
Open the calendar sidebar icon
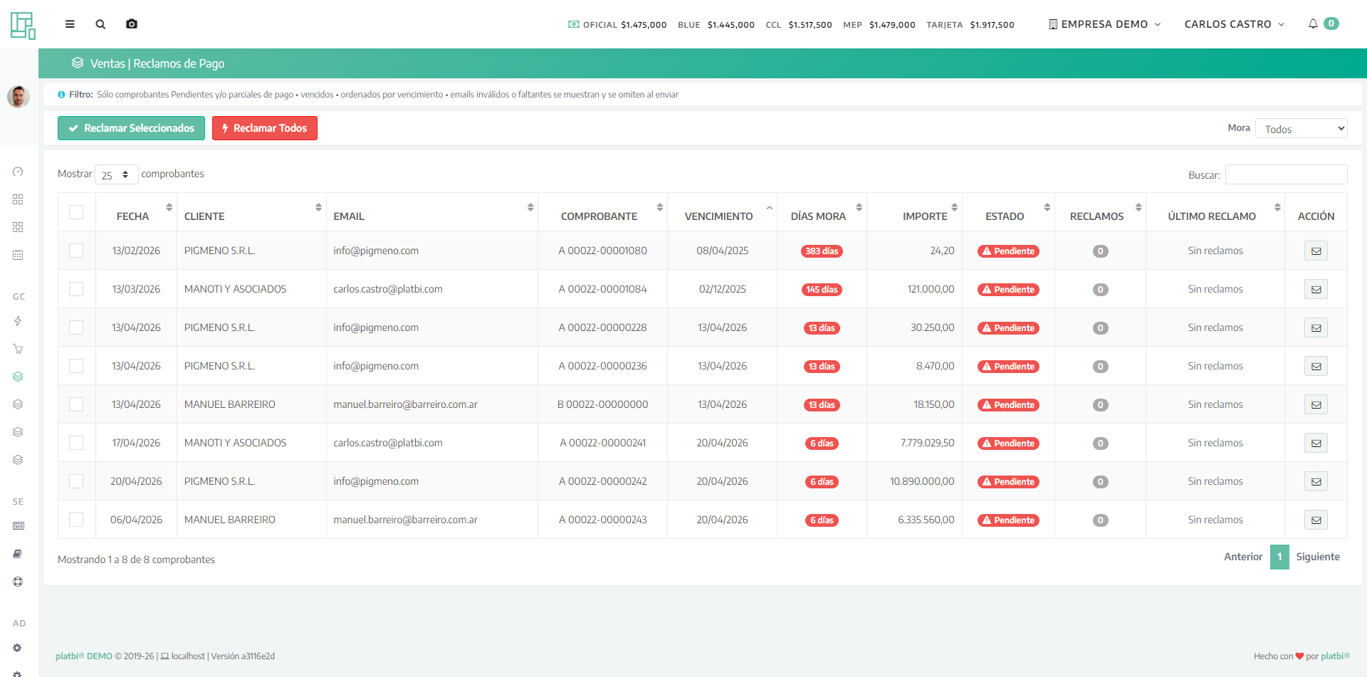point(18,255)
